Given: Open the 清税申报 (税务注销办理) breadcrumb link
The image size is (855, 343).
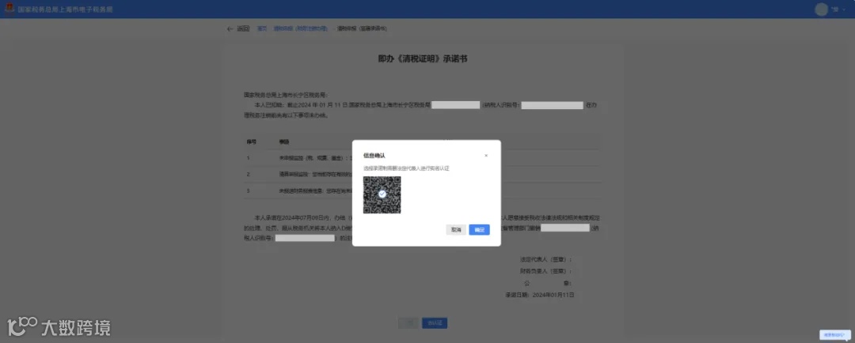Looking at the screenshot, I should tap(301, 29).
